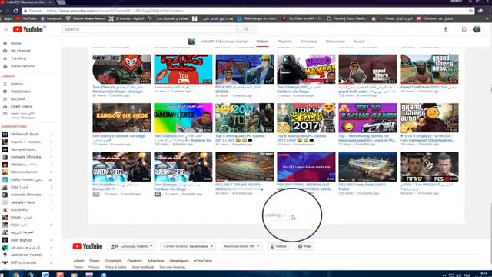Viewport: 492px width, 277px height.
Task: Click the Top 7 Best Racing Games title
Action: (x=367, y=138)
